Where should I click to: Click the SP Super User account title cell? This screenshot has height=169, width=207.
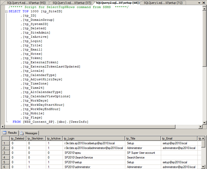141,153
